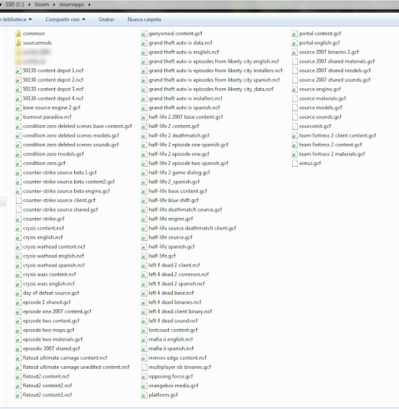Select the counter-strike.gcf file icon
Image resolution: width=399 pixels, height=409 pixels.
click(19, 219)
